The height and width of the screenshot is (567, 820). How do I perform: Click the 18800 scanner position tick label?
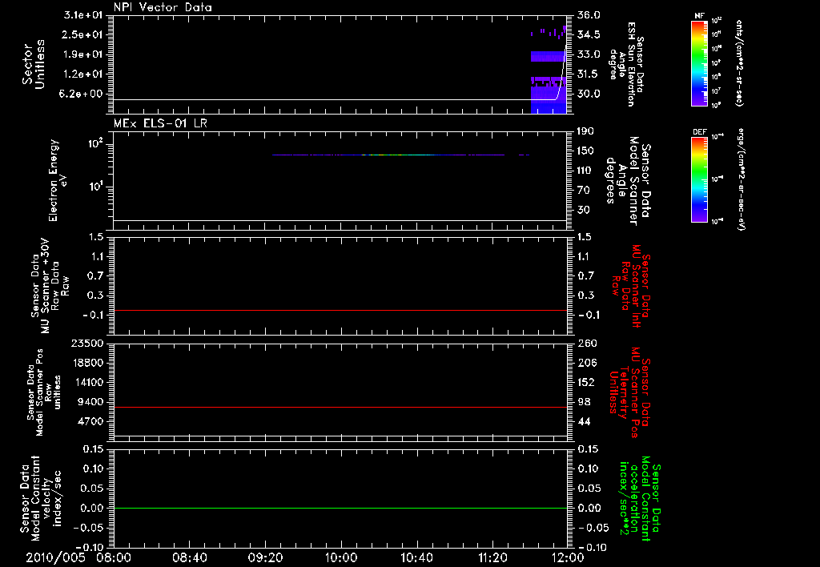click(x=86, y=363)
